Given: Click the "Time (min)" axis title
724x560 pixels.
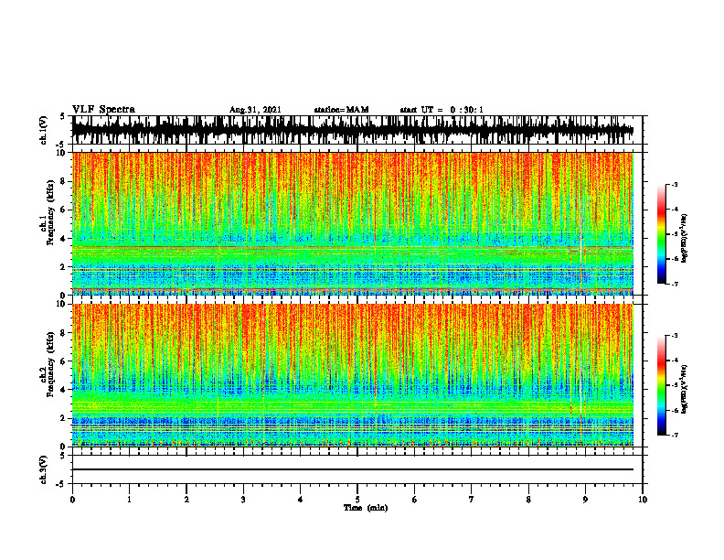Looking at the screenshot, I should (366, 508).
